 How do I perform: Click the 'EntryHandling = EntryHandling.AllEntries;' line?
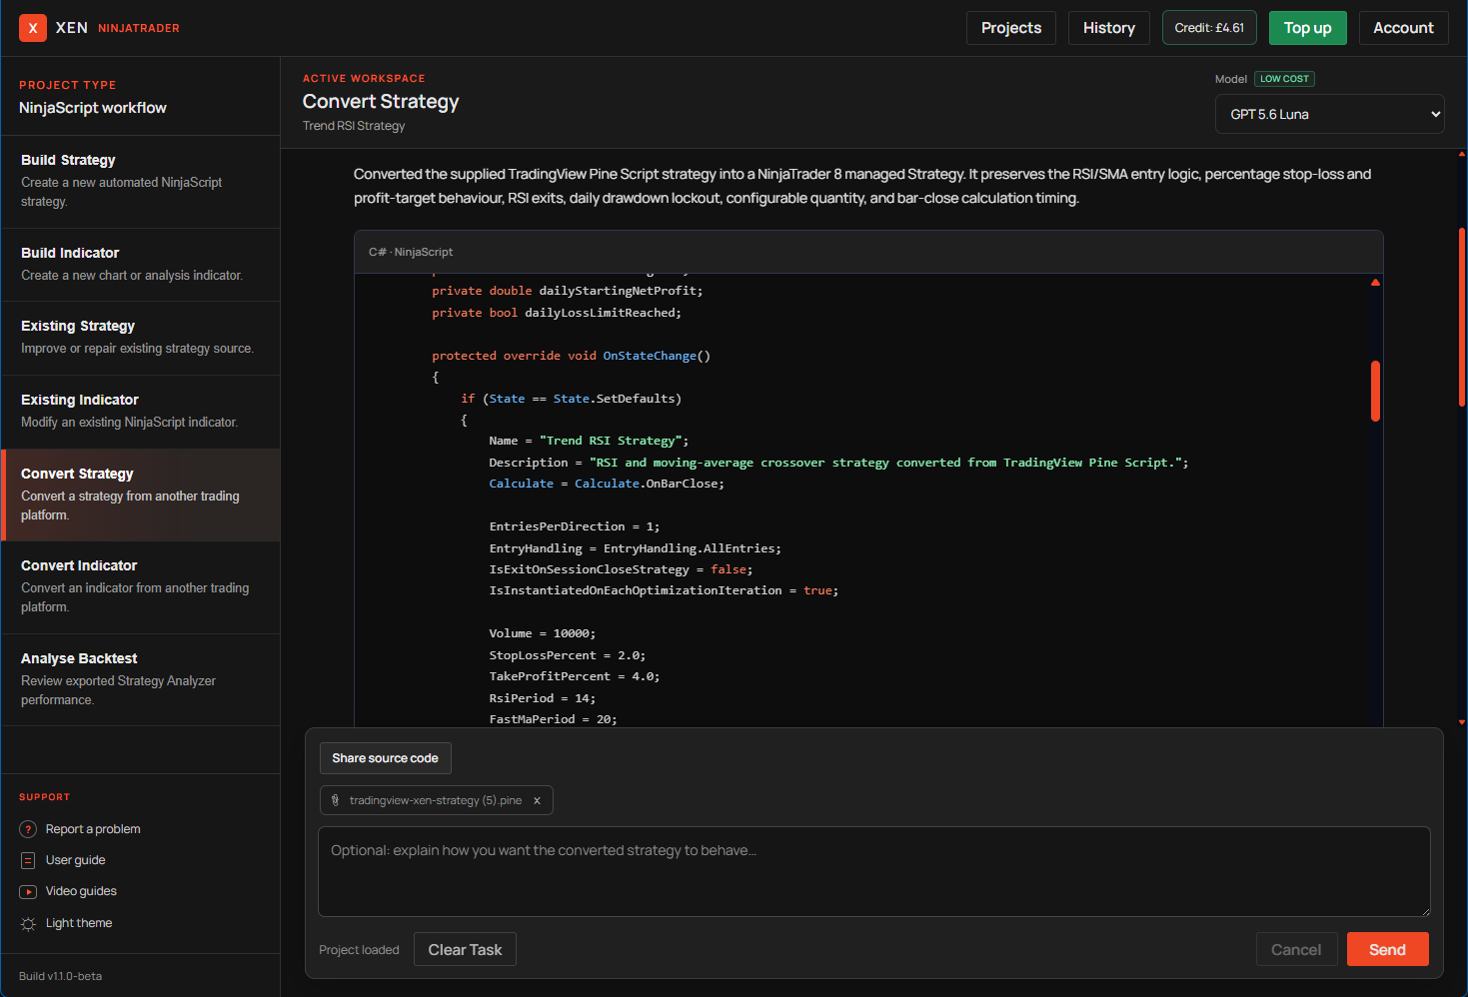pyautogui.click(x=636, y=548)
